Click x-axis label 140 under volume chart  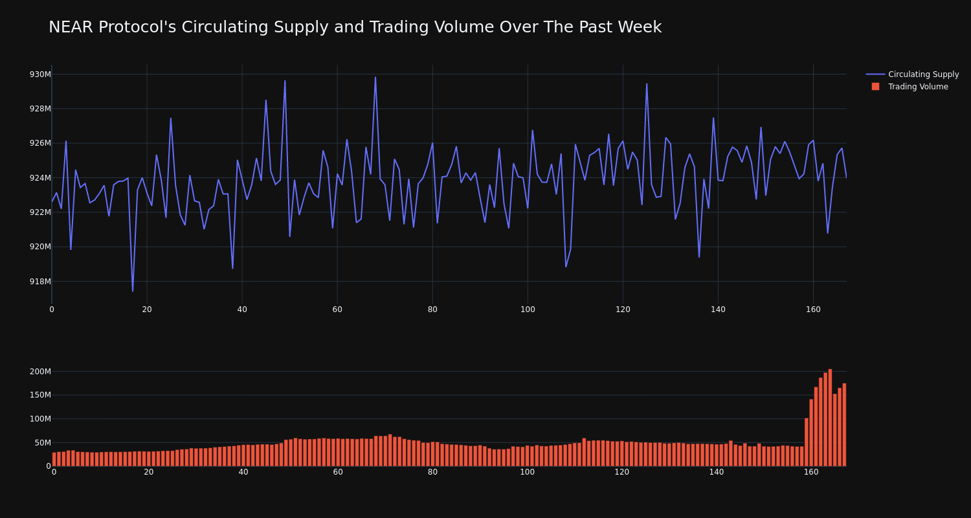[717, 472]
